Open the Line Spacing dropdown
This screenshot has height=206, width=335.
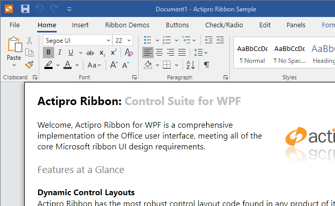coord(200,53)
